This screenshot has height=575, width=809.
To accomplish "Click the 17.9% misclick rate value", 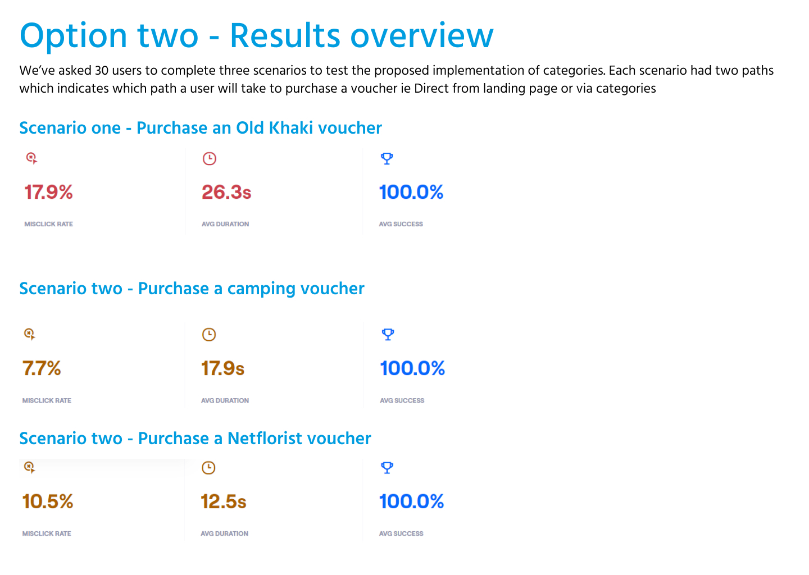I will 48,193.
